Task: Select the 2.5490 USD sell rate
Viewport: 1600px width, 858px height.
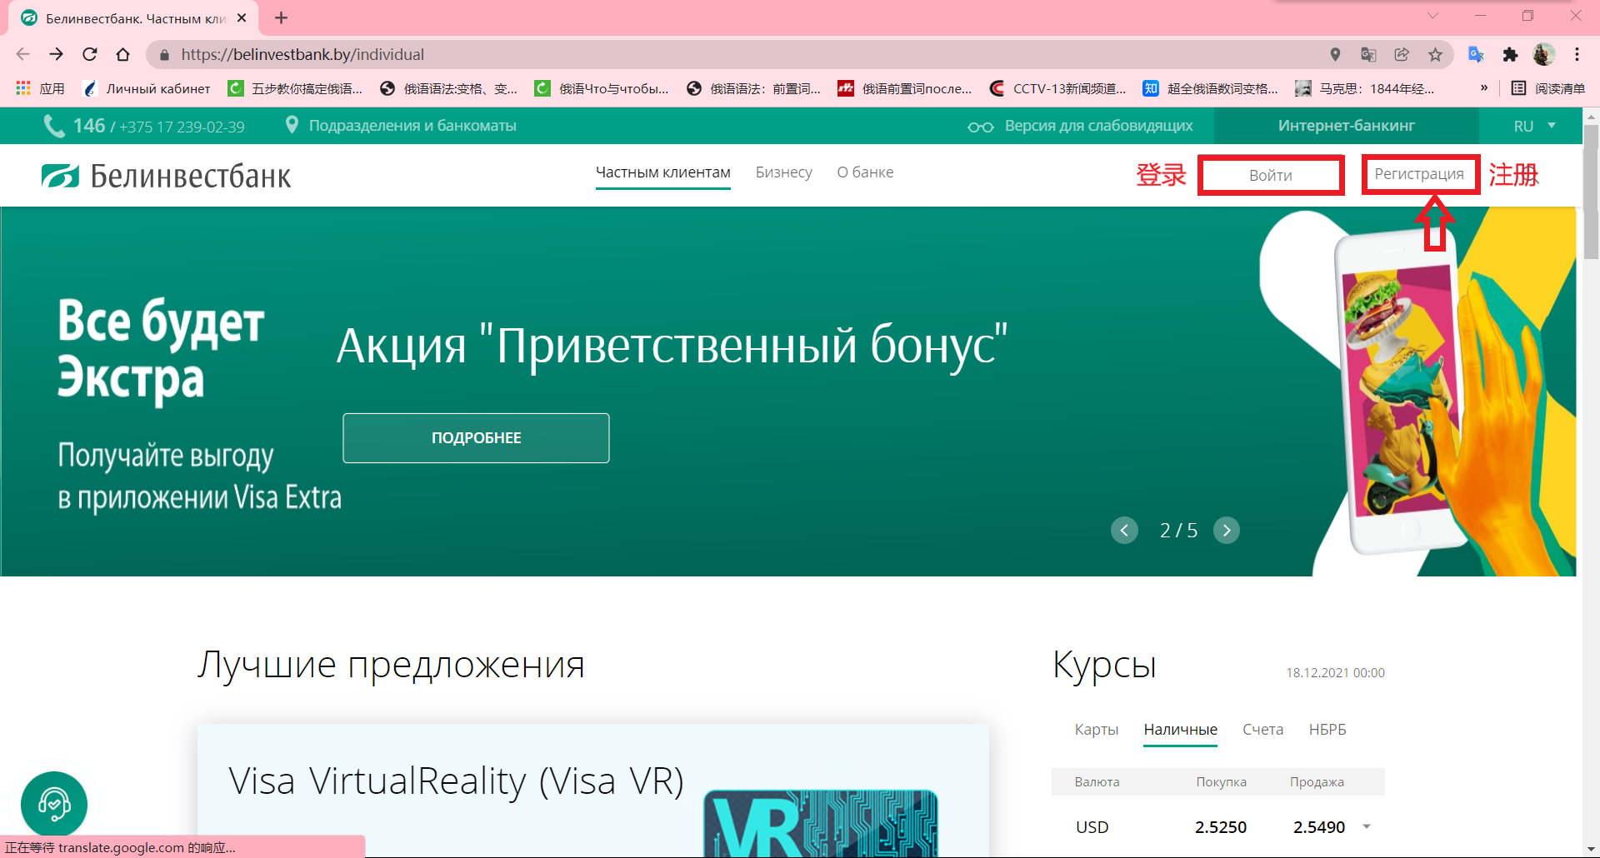Action: [1319, 827]
